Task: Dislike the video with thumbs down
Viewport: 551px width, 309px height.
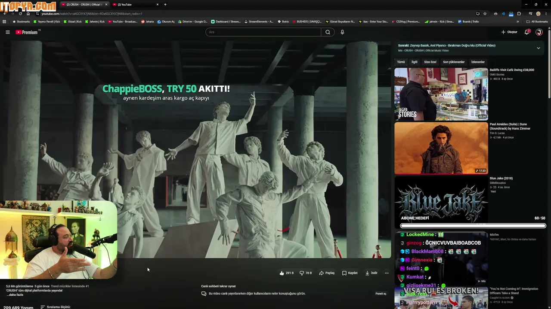Action: [306, 273]
